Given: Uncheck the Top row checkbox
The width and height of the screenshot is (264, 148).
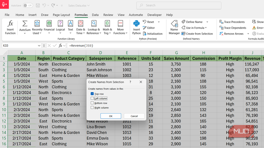Looking at the screenshot, I should (92, 94).
